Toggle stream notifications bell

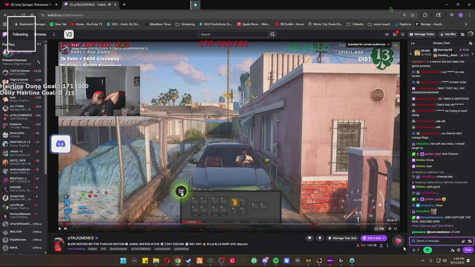click(x=320, y=238)
